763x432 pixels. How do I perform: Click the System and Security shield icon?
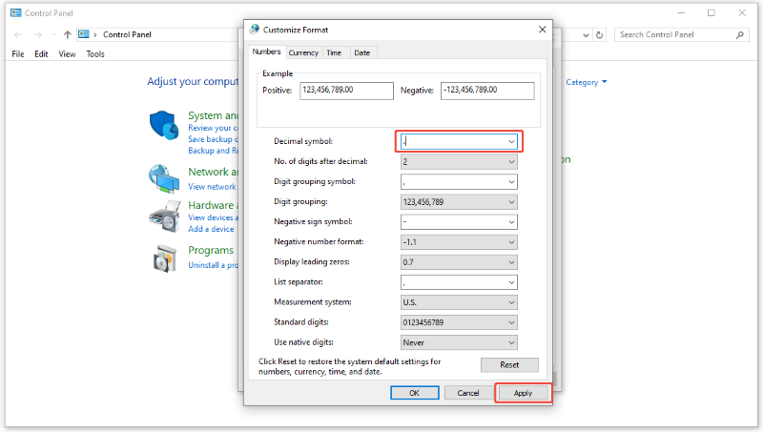tap(164, 125)
